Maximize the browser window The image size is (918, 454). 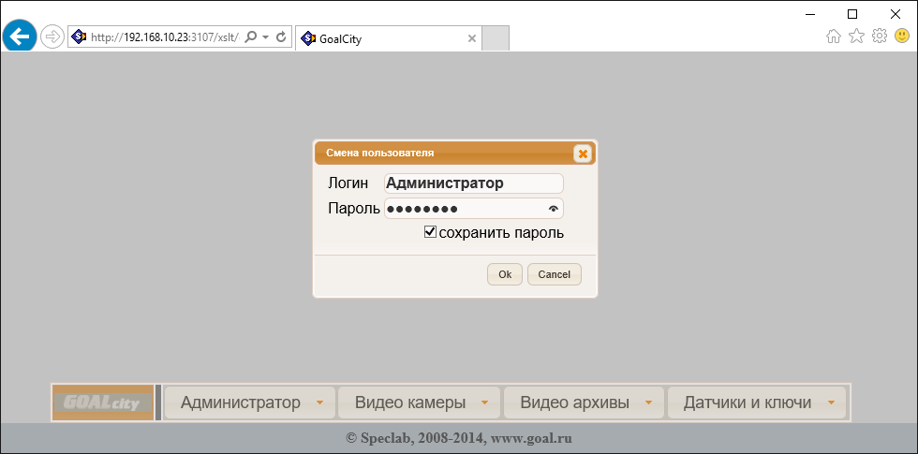852,14
